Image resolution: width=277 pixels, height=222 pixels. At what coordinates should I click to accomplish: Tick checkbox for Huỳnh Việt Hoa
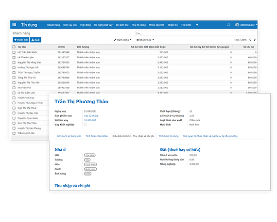click(14, 98)
